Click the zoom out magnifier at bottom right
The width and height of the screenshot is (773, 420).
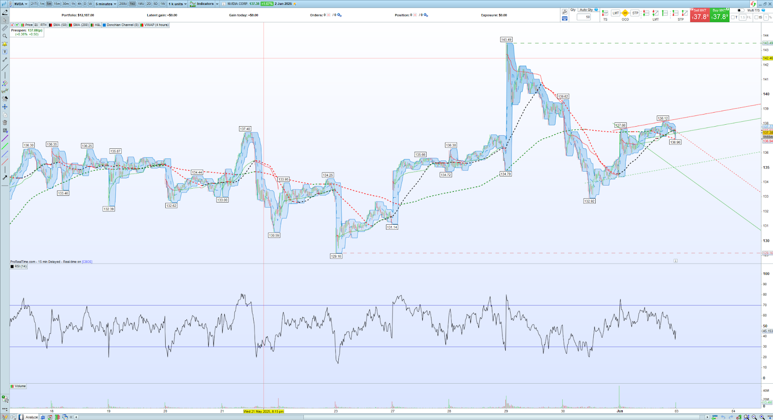pyautogui.click(x=754, y=417)
